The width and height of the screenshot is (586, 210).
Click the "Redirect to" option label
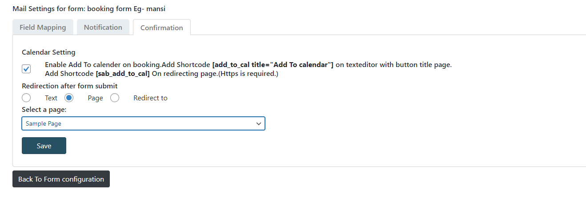(150, 98)
